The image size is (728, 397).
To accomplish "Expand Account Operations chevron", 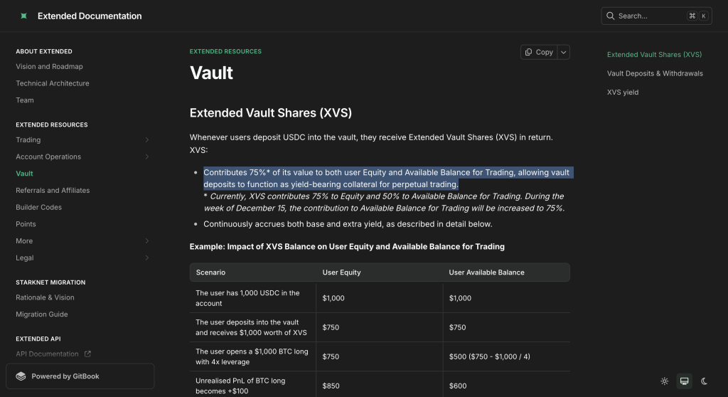I will tap(146, 157).
